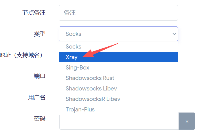Select the Shadowsocks Libev option

91,89
